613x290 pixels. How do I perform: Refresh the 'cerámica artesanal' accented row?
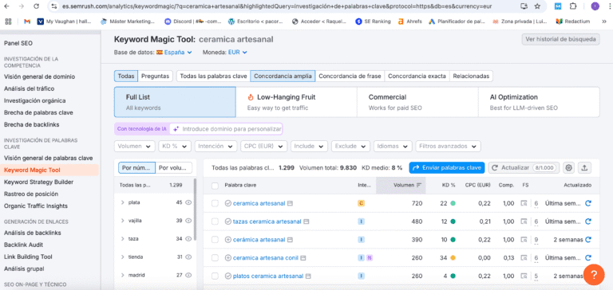point(587,240)
